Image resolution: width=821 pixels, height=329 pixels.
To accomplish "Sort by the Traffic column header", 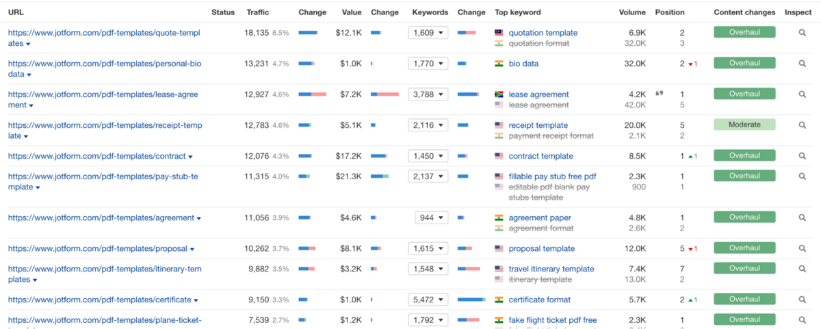I will coord(258,12).
